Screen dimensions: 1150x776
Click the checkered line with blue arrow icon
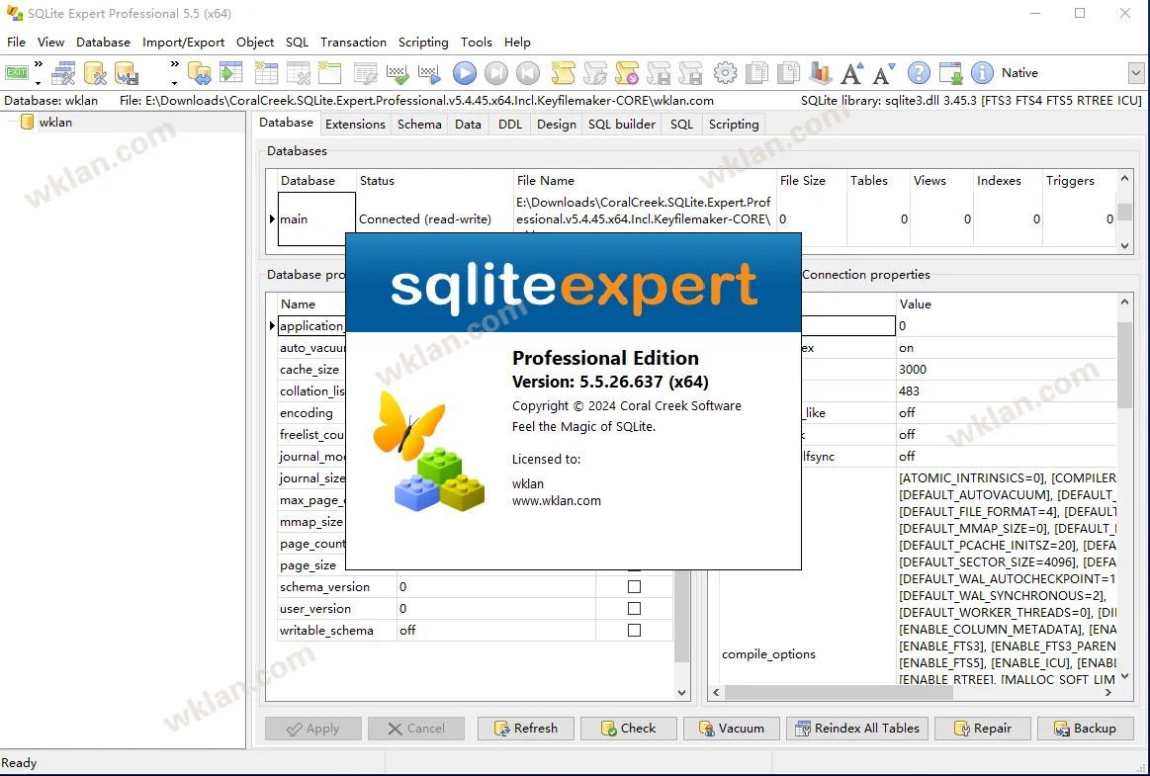(429, 72)
